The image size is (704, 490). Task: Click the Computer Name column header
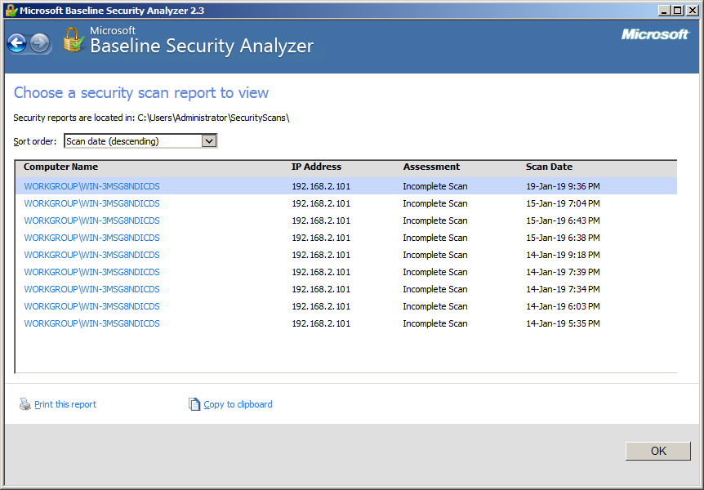pos(60,167)
